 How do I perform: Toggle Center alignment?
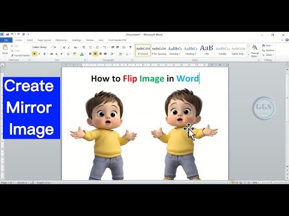click(x=95, y=54)
